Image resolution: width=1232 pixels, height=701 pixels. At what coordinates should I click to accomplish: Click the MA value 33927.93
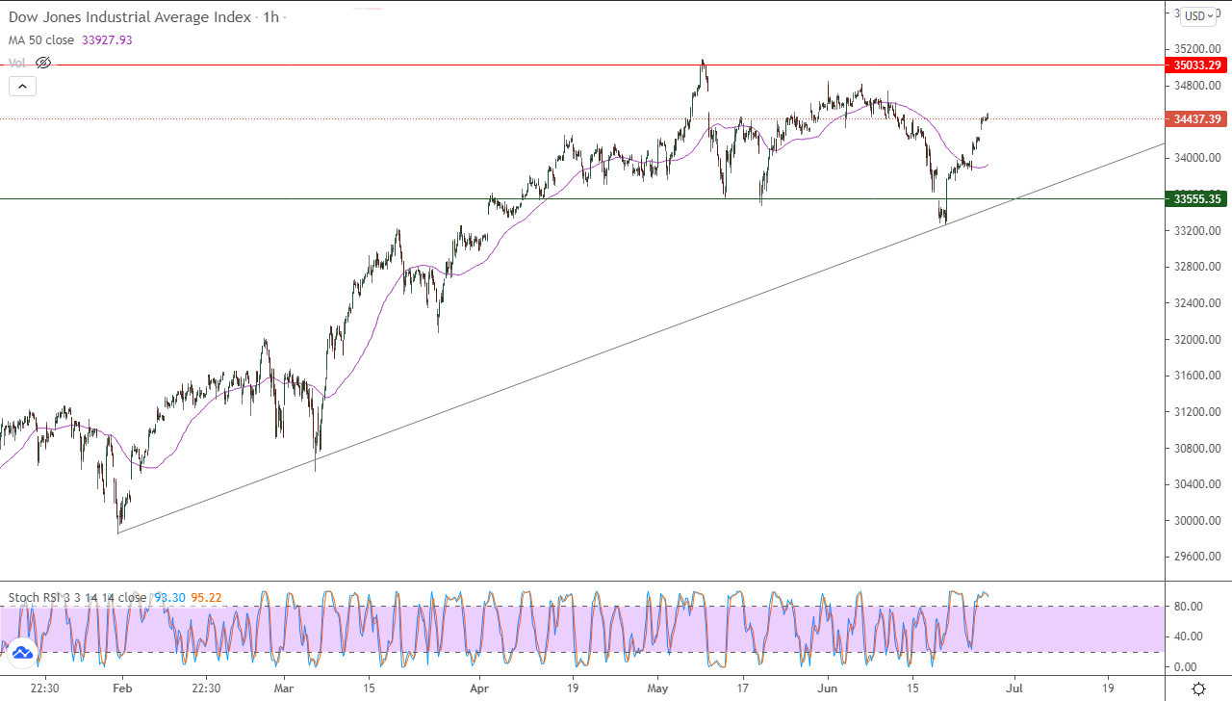coord(108,40)
